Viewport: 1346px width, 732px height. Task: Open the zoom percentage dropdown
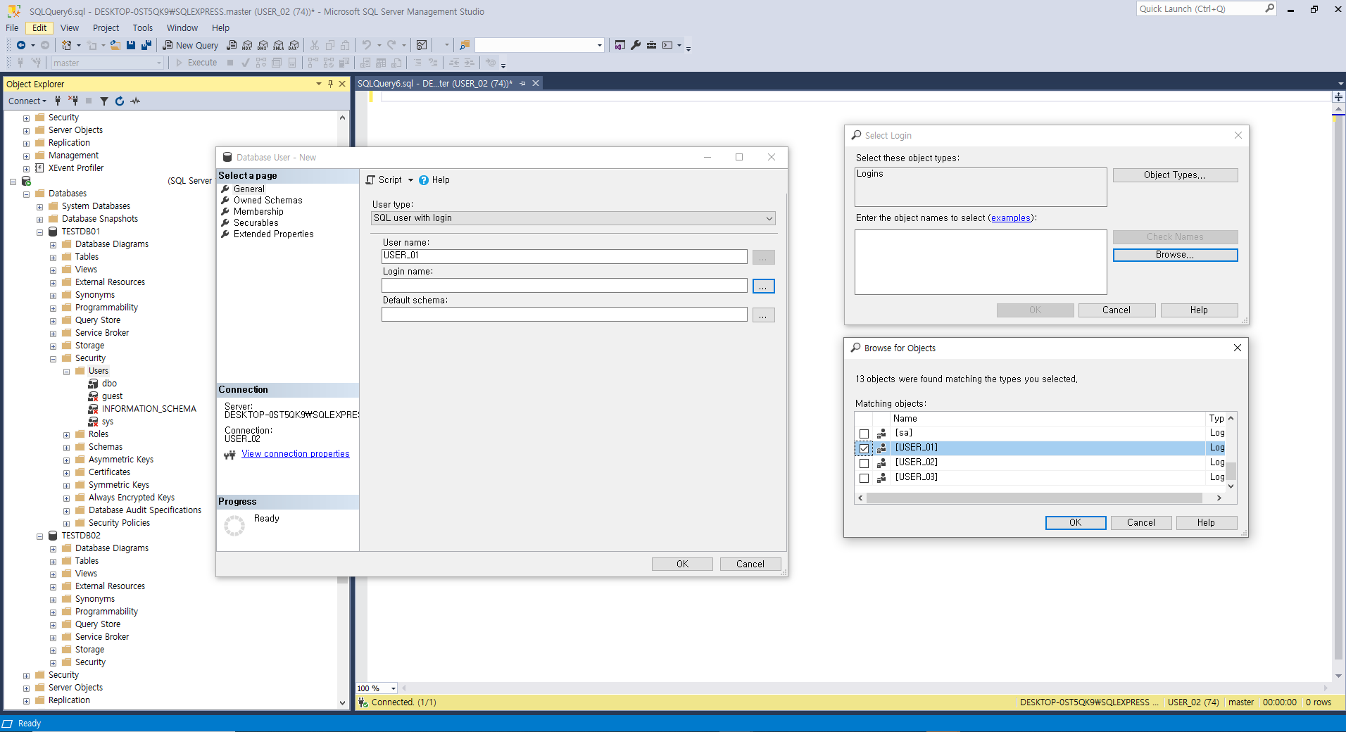coord(393,688)
